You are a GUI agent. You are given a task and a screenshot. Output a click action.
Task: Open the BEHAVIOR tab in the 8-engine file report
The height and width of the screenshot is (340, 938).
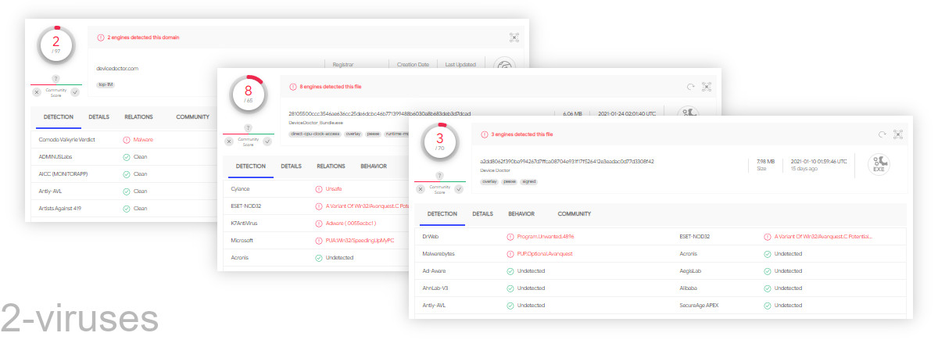coord(374,166)
